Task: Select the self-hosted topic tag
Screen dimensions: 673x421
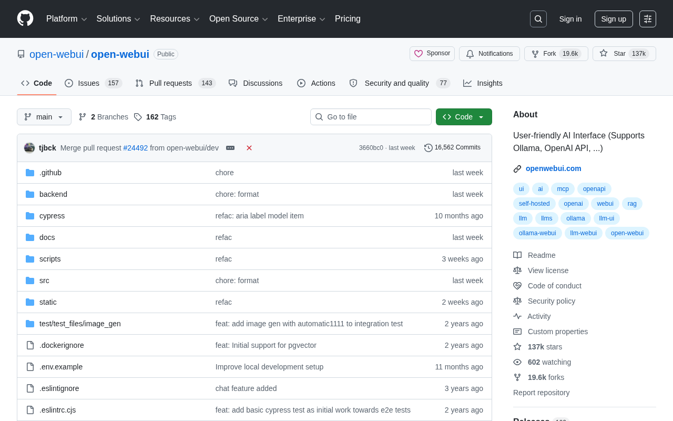Action: tap(534, 204)
